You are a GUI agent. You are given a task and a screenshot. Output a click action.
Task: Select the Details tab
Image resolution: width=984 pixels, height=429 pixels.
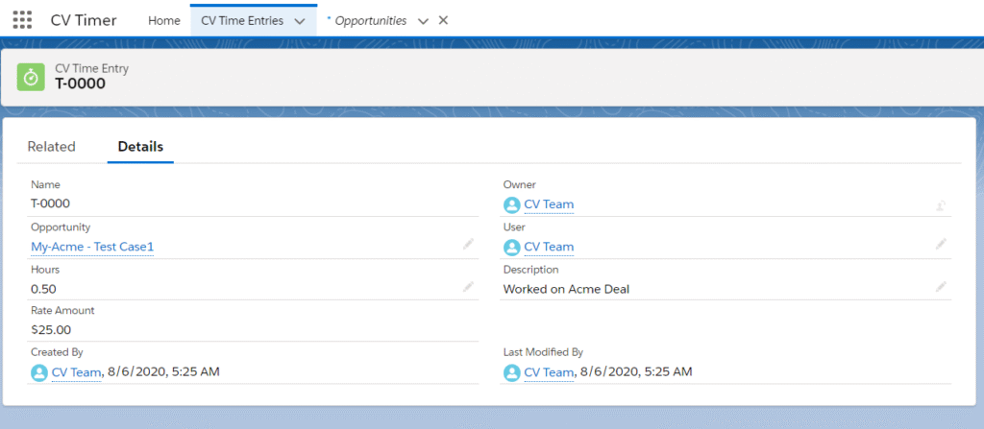click(140, 147)
